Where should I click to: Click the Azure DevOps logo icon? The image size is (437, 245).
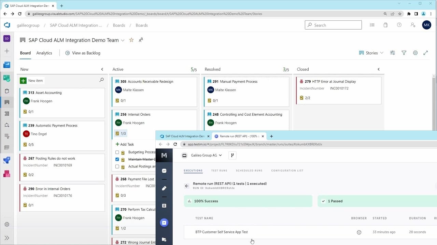pyautogui.click(x=7, y=25)
